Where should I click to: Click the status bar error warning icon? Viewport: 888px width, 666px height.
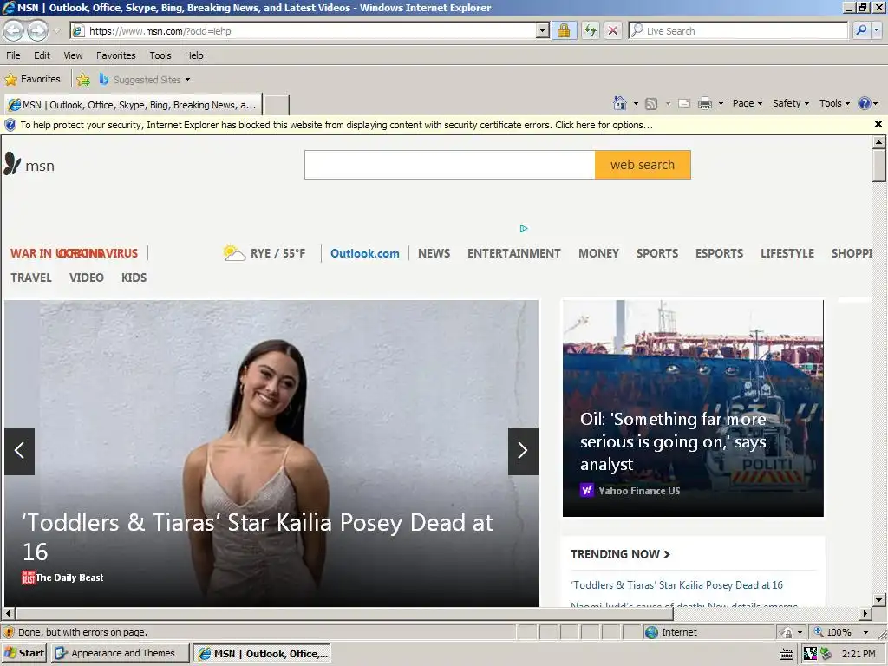click(9, 632)
